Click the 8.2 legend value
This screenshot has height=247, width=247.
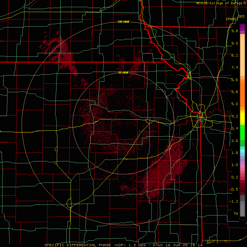point(235,55)
